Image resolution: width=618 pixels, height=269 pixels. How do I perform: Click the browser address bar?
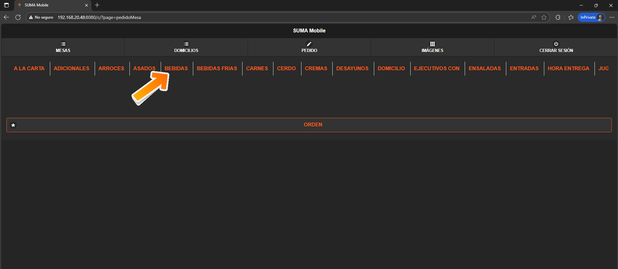258,17
